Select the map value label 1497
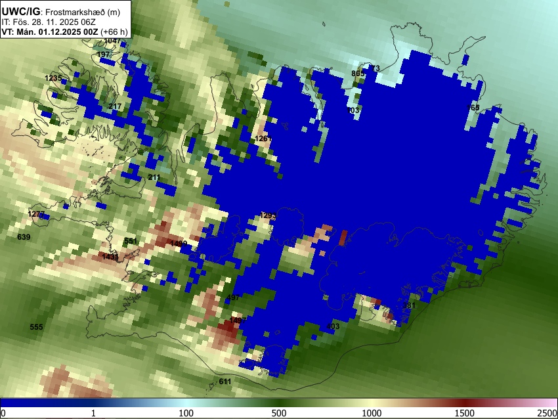Viewport: 558px width, 419px height. pos(238,320)
